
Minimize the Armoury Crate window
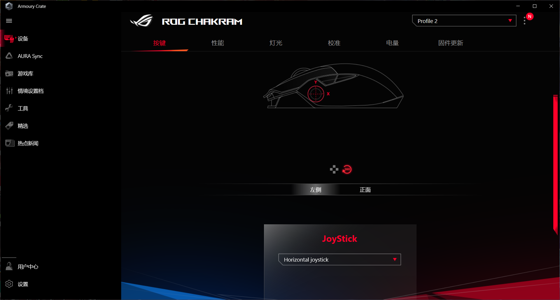(x=518, y=6)
